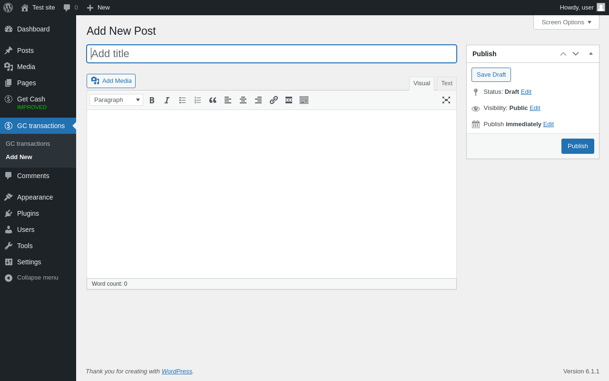The width and height of the screenshot is (609, 381).
Task: Click the blue Publish button
Action: [x=578, y=146]
